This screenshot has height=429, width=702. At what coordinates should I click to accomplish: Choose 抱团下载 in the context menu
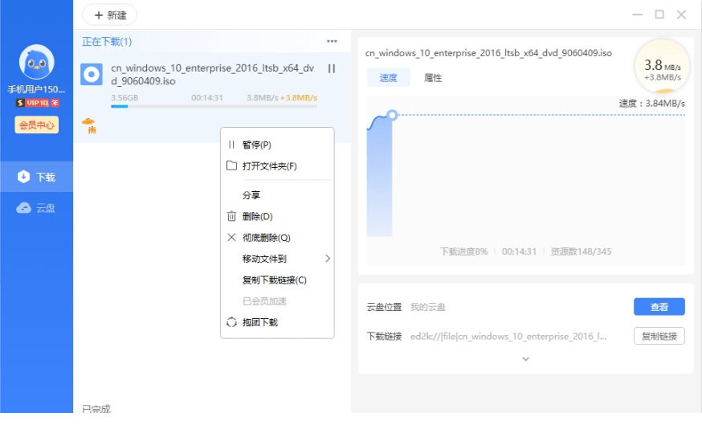[277, 322]
